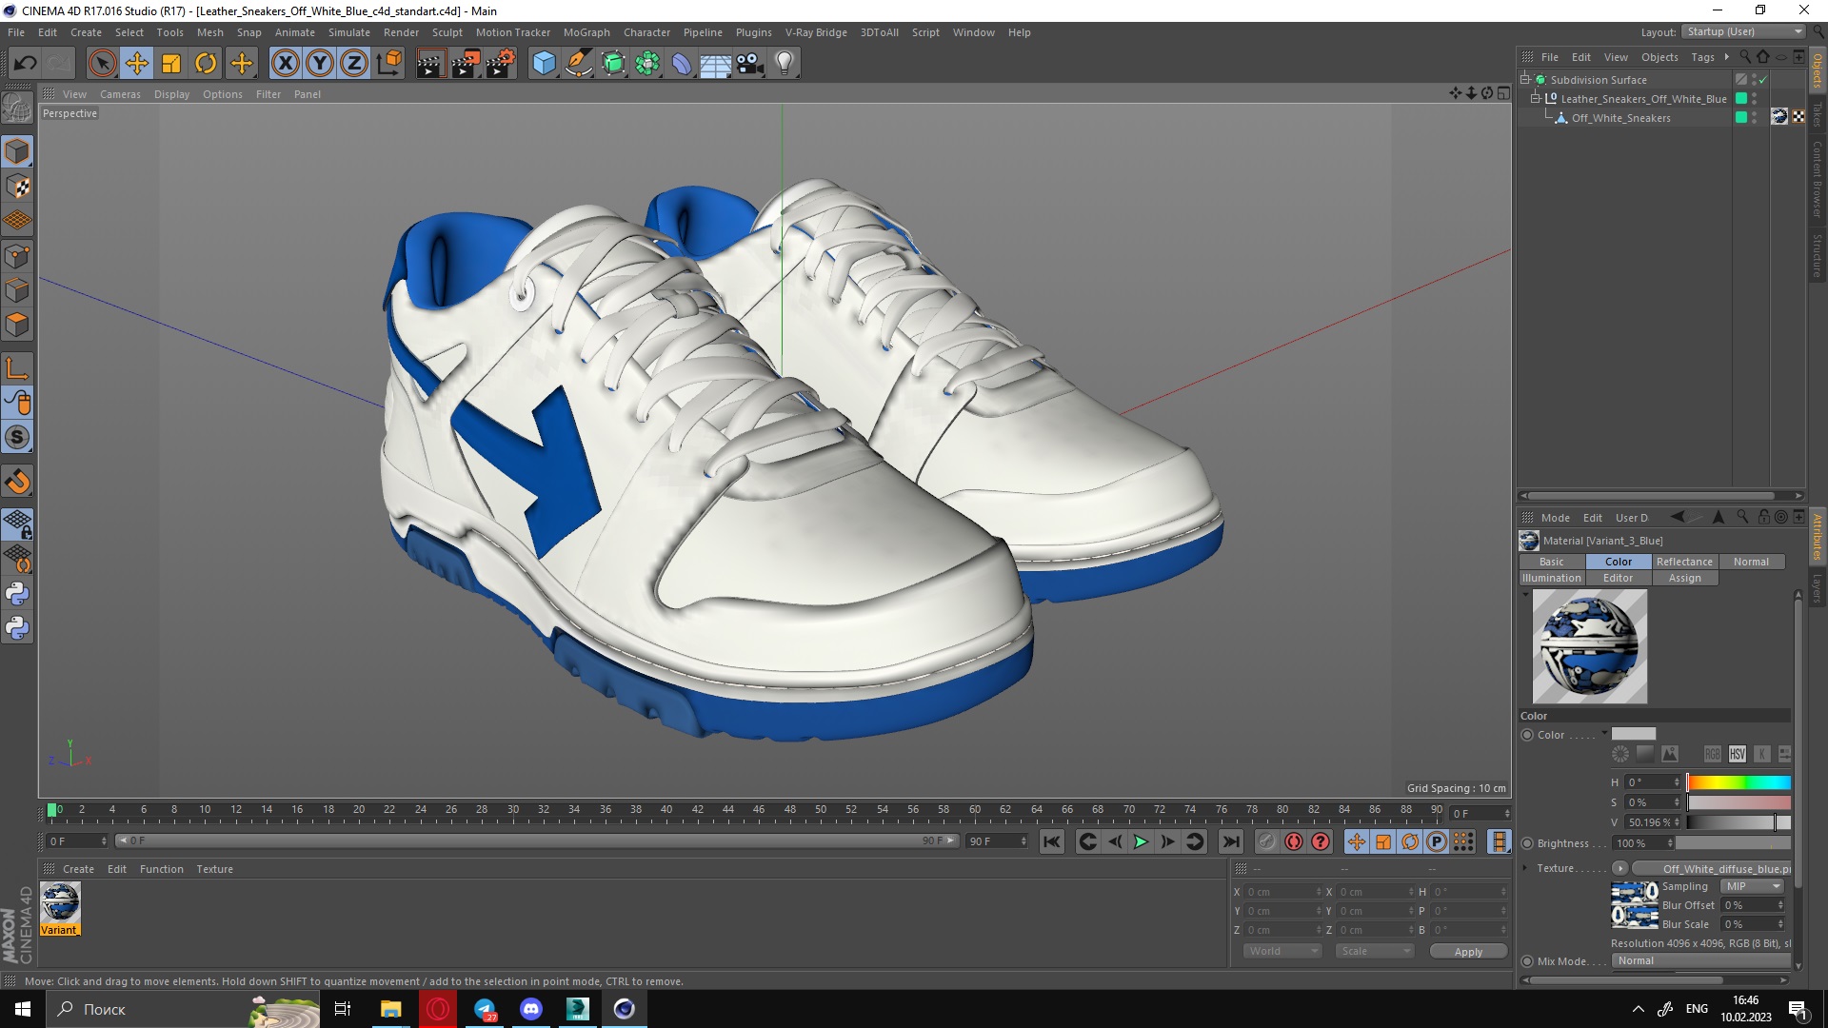Open the Deformer objects icon
1828x1028 pixels.
[x=682, y=64]
